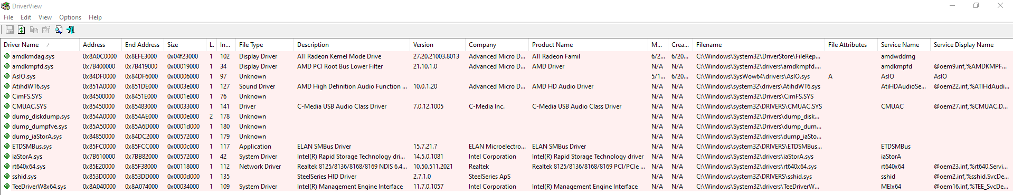1013x195 pixels.
Task: Select the amdkmdag.sys driver name
Action: 33,56
